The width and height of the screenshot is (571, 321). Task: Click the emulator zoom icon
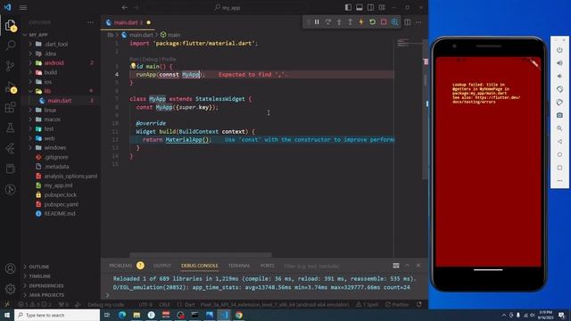point(559,128)
